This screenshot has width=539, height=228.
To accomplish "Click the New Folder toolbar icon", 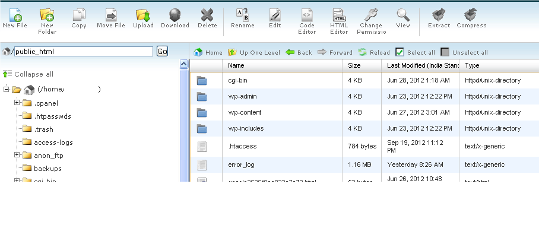I will (47, 15).
